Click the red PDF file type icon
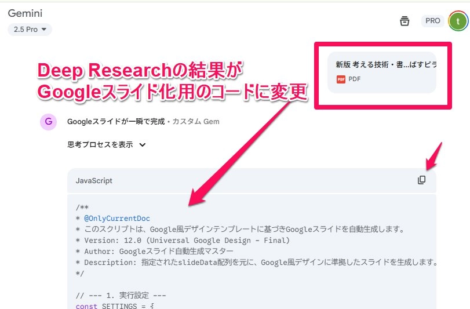This screenshot has height=309, width=470. [x=341, y=79]
